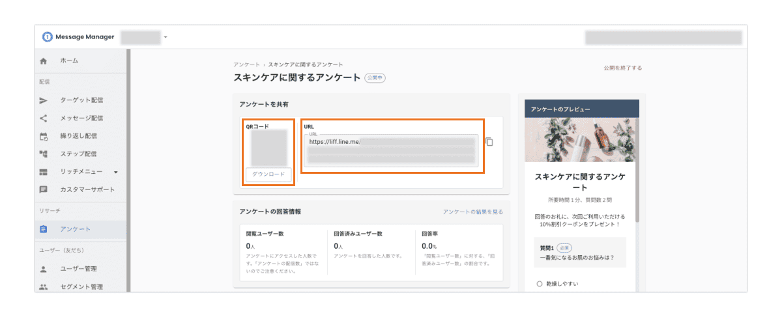Click the 公開中 status badge
Viewport: 782px width, 317px height.
(x=375, y=77)
